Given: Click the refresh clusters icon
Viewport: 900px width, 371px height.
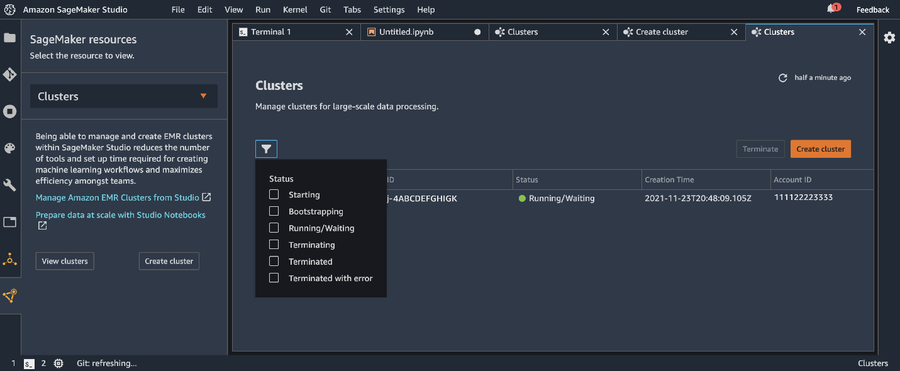Looking at the screenshot, I should click(x=783, y=78).
